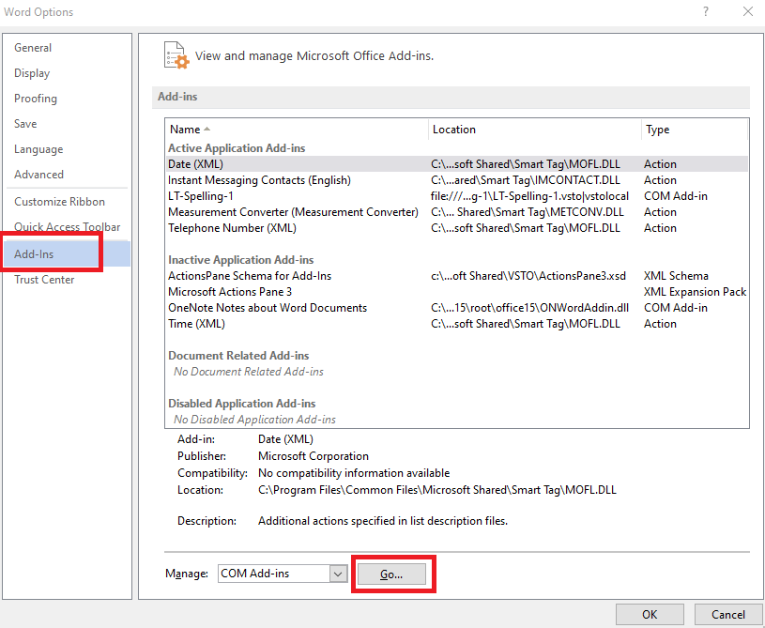Select the Time (XML) add-in row

point(457,324)
